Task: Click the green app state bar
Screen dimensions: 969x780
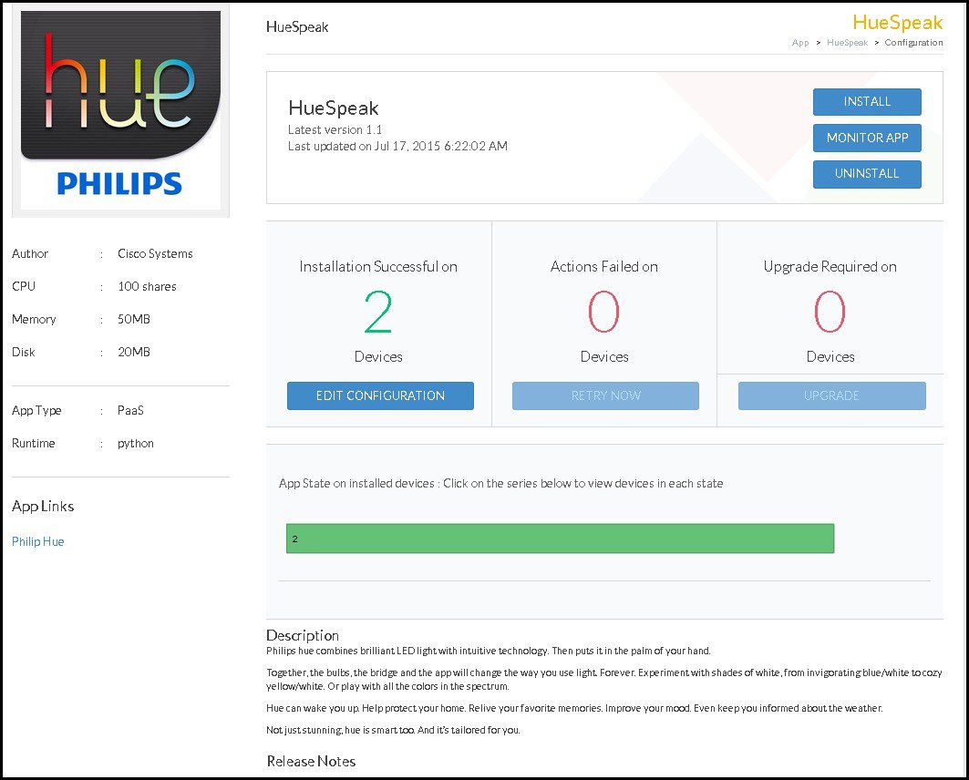Action: coord(560,539)
